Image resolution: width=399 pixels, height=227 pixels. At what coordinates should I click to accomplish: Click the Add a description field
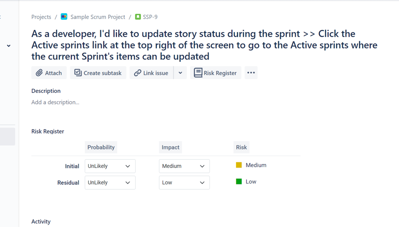click(x=55, y=102)
